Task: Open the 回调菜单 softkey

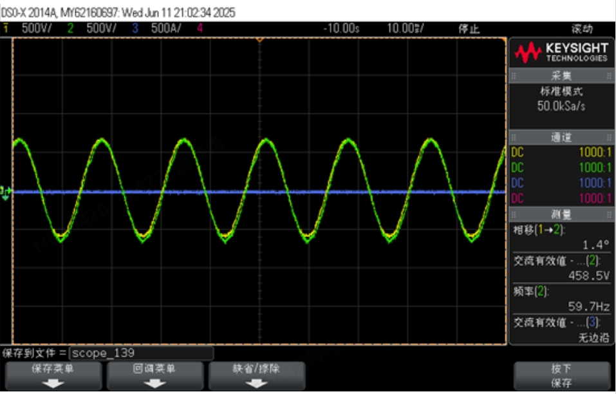Action: pos(155,376)
